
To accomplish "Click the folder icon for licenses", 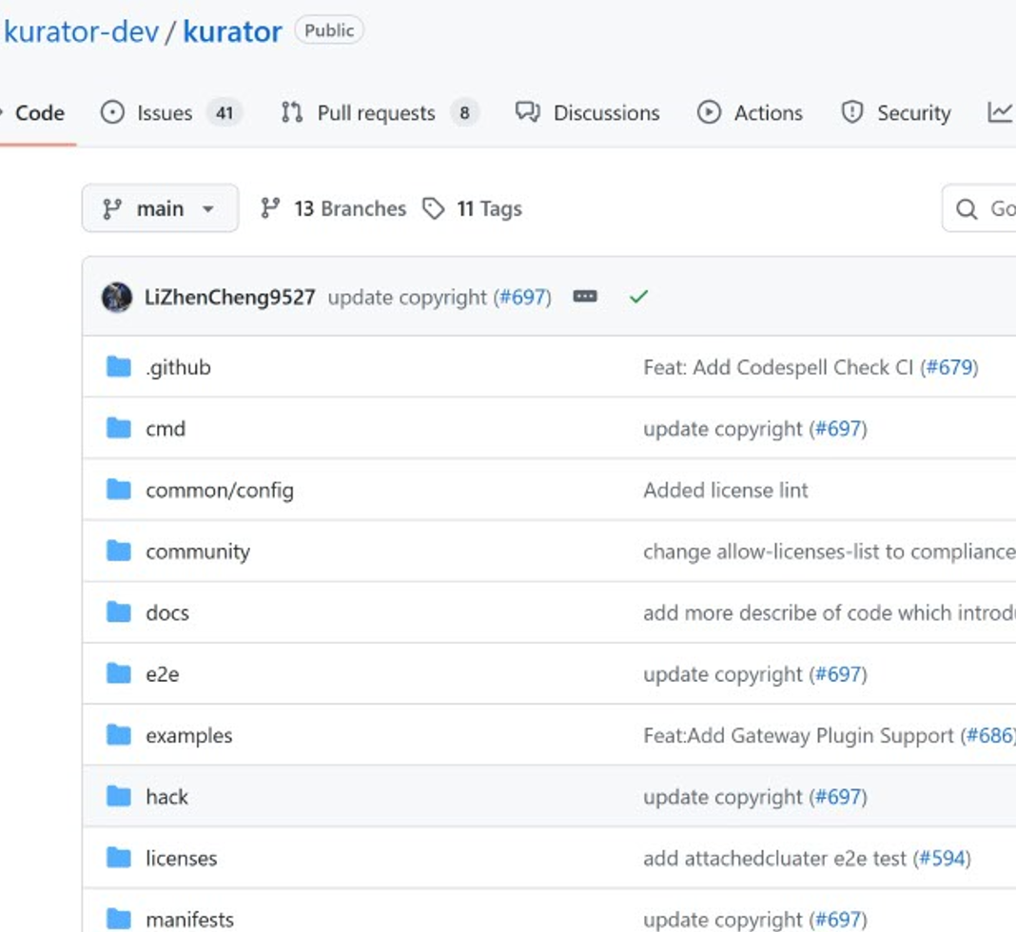I will pyautogui.click(x=119, y=857).
